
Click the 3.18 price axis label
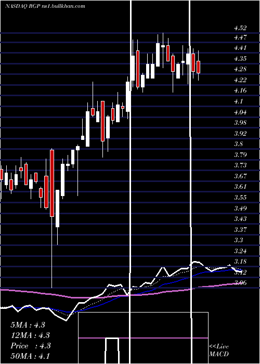click(240, 262)
